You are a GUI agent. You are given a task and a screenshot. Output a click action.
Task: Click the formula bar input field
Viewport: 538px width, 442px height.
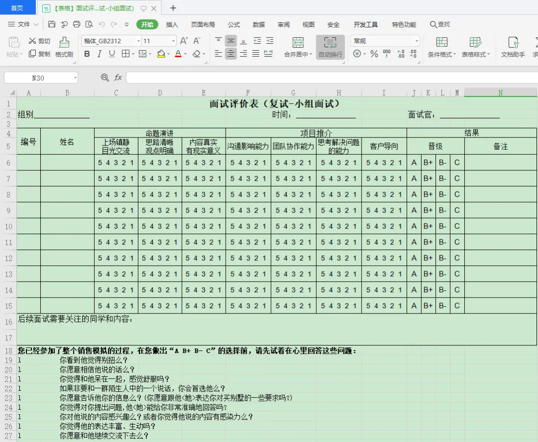[332, 78]
